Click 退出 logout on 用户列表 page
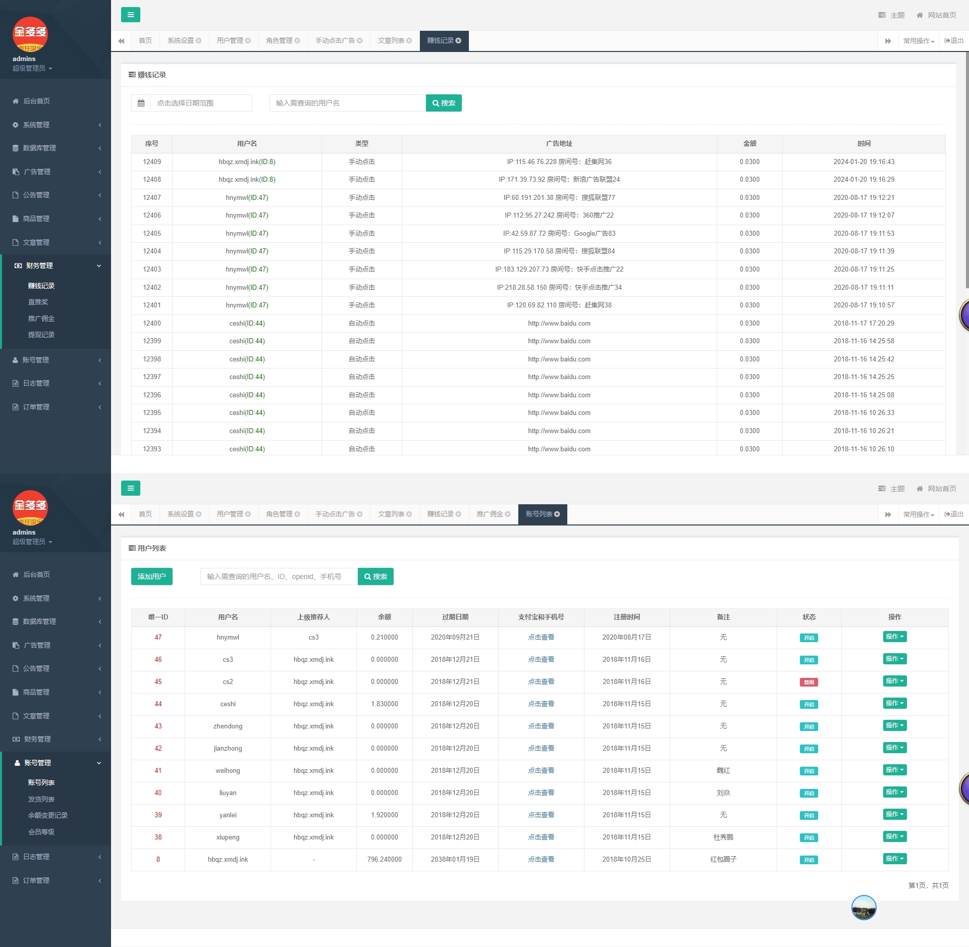969x947 pixels. pos(954,514)
